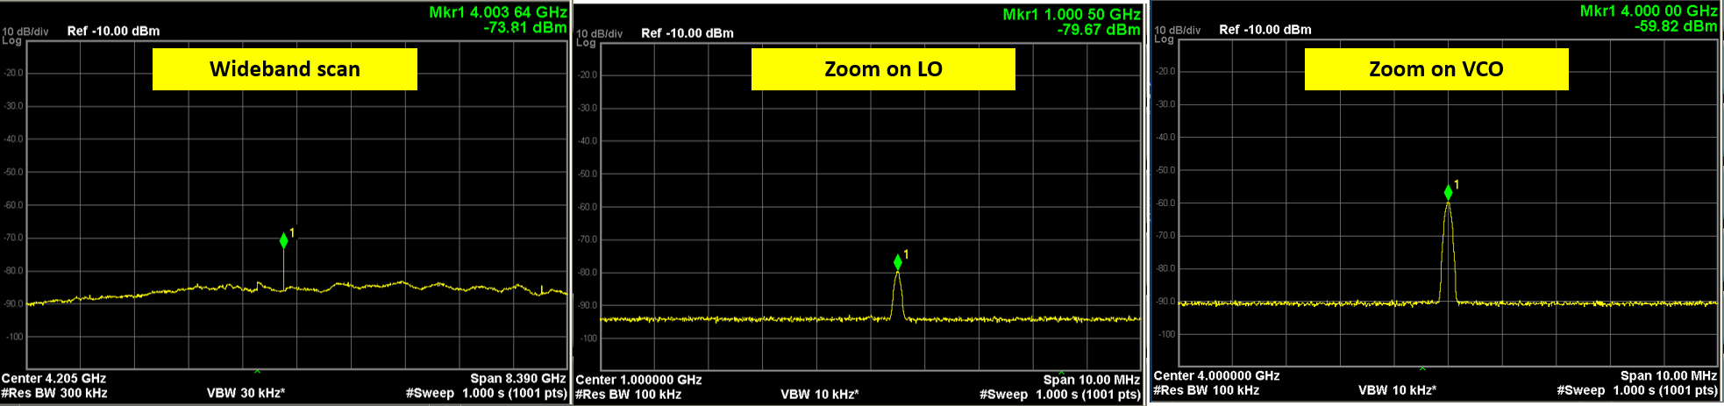Viewport: 1724px width, 406px height.
Task: Click the Span 10.00 MHz in LO plot
Action: pyautogui.click(x=1091, y=380)
